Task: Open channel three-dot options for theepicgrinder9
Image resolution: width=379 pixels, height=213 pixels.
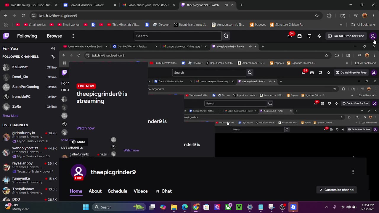Action: click(353, 172)
